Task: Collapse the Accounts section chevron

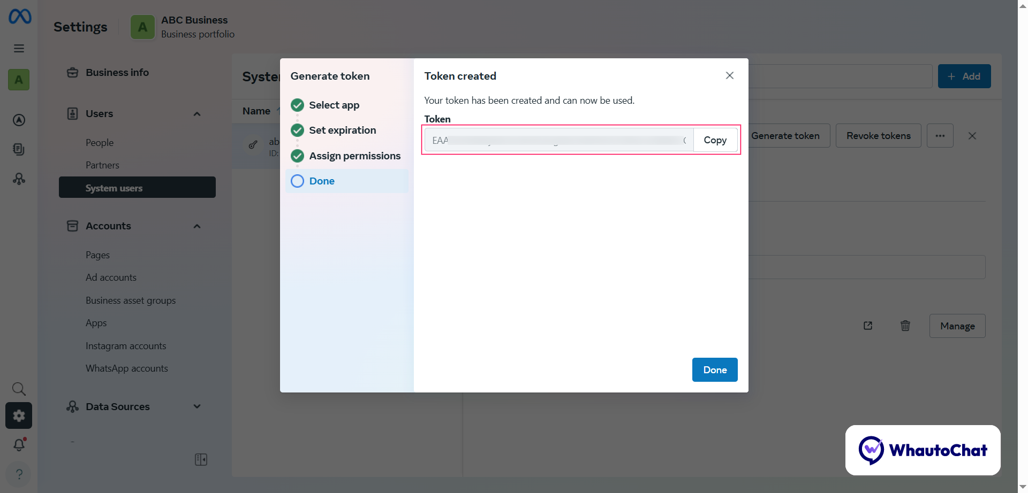Action: click(197, 226)
